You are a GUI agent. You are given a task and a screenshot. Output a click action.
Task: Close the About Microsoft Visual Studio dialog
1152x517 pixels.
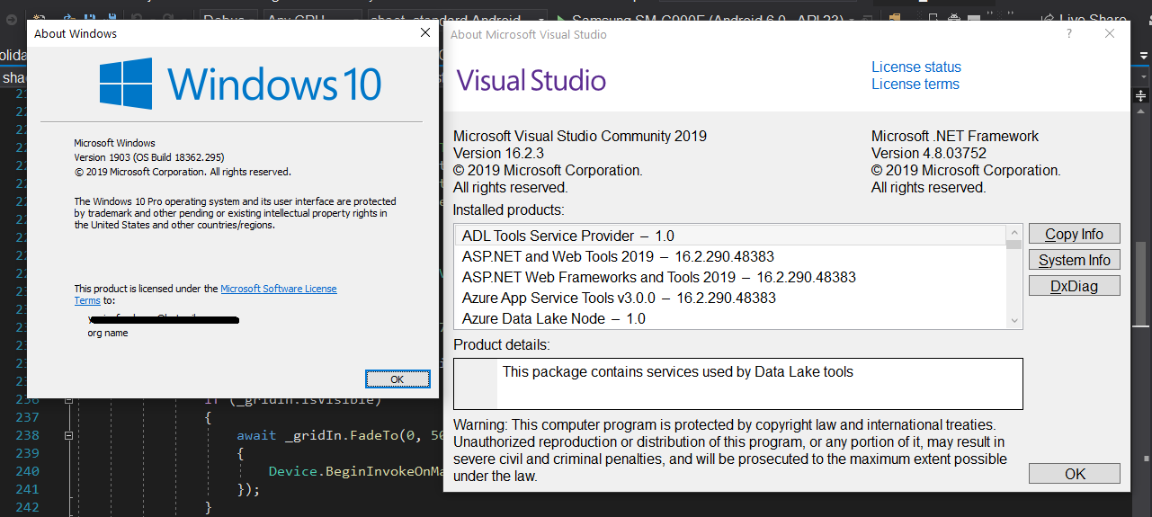click(1110, 34)
